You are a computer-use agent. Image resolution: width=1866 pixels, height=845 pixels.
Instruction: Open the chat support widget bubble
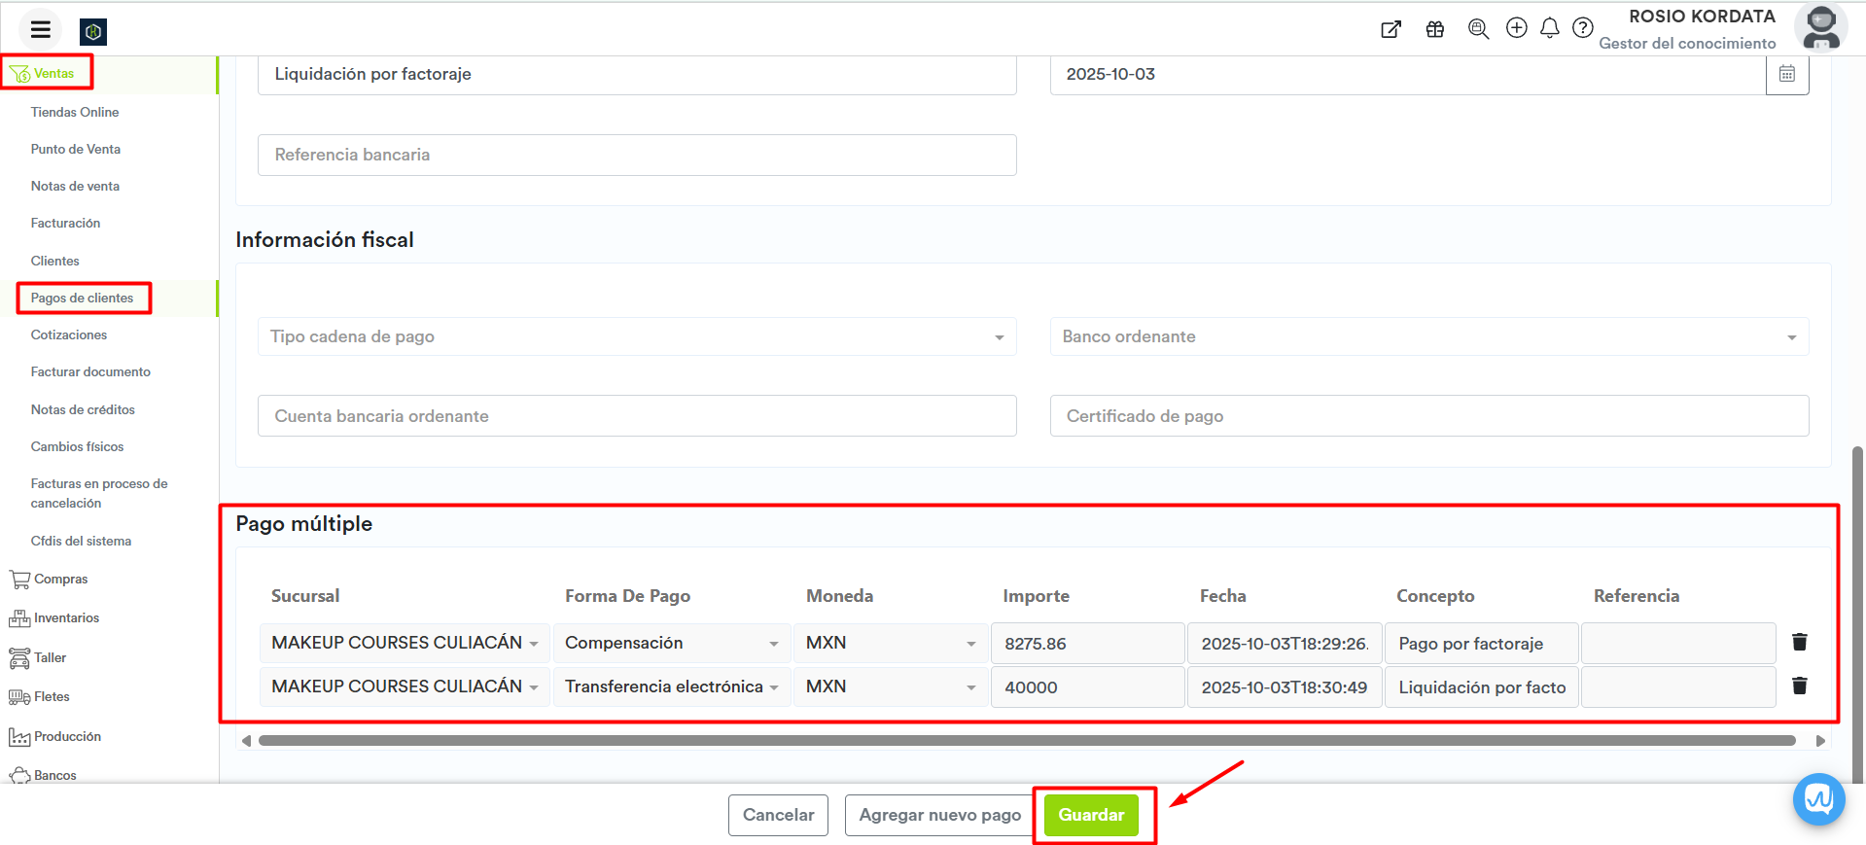click(x=1818, y=799)
